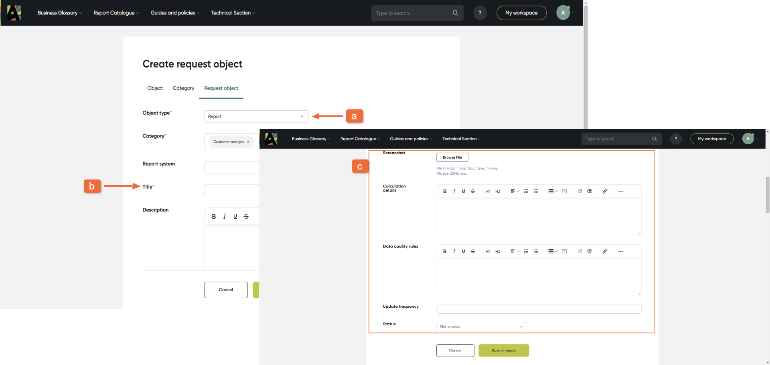
Task: Switch to the Category tab
Action: [x=183, y=88]
